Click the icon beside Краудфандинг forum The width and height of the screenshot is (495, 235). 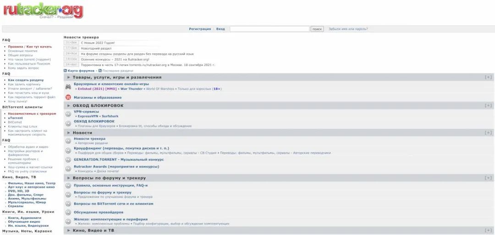pos(68,151)
